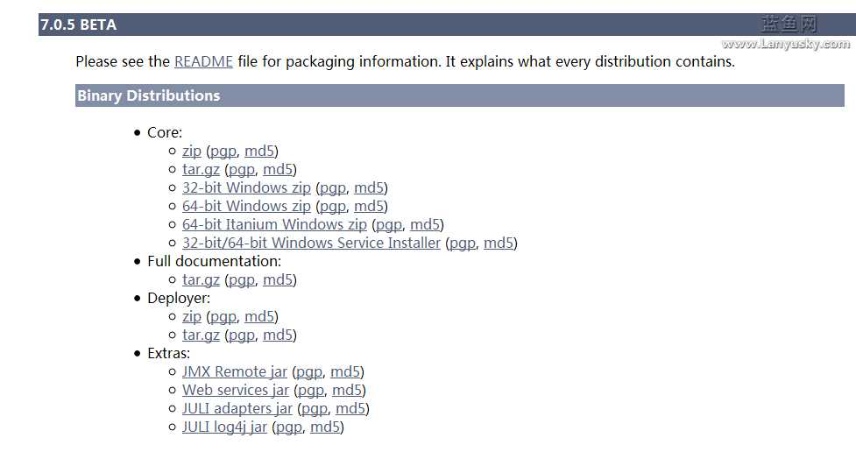The image size is (856, 473).
Task: Open pgp signature for Core zip
Action: tap(223, 152)
